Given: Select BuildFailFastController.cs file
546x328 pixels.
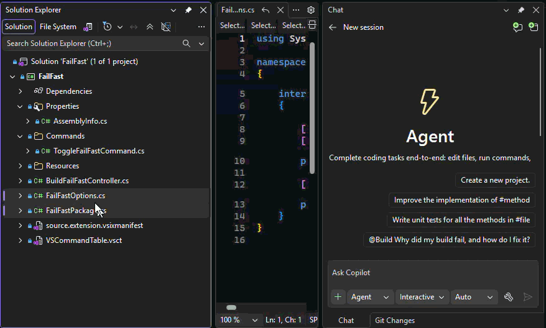Looking at the screenshot, I should pos(88,181).
